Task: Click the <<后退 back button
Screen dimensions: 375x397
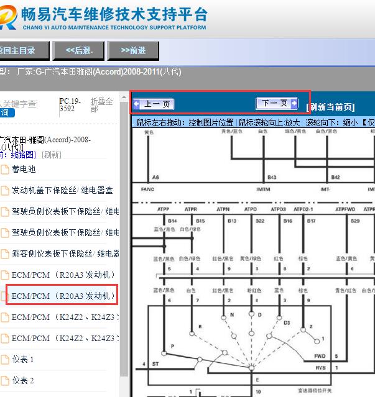Action: 78,51
